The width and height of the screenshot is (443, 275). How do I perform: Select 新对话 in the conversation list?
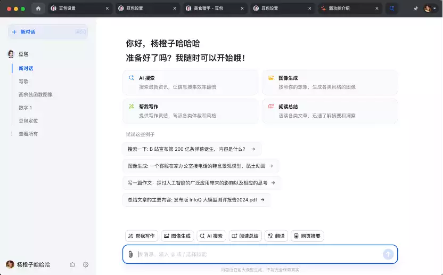(26, 68)
